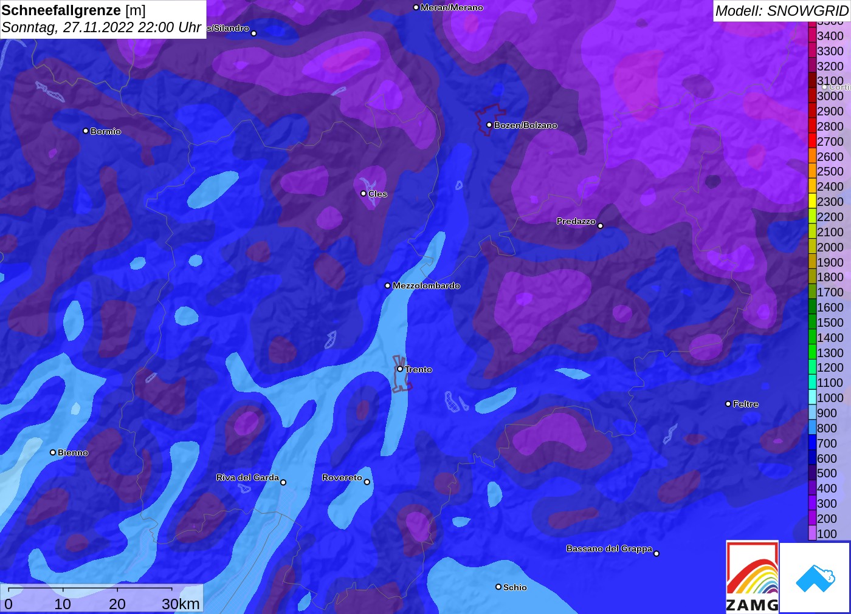This screenshot has height=614, width=851.
Task: Click the Modell: SNOWGRID label
Action: point(781,10)
